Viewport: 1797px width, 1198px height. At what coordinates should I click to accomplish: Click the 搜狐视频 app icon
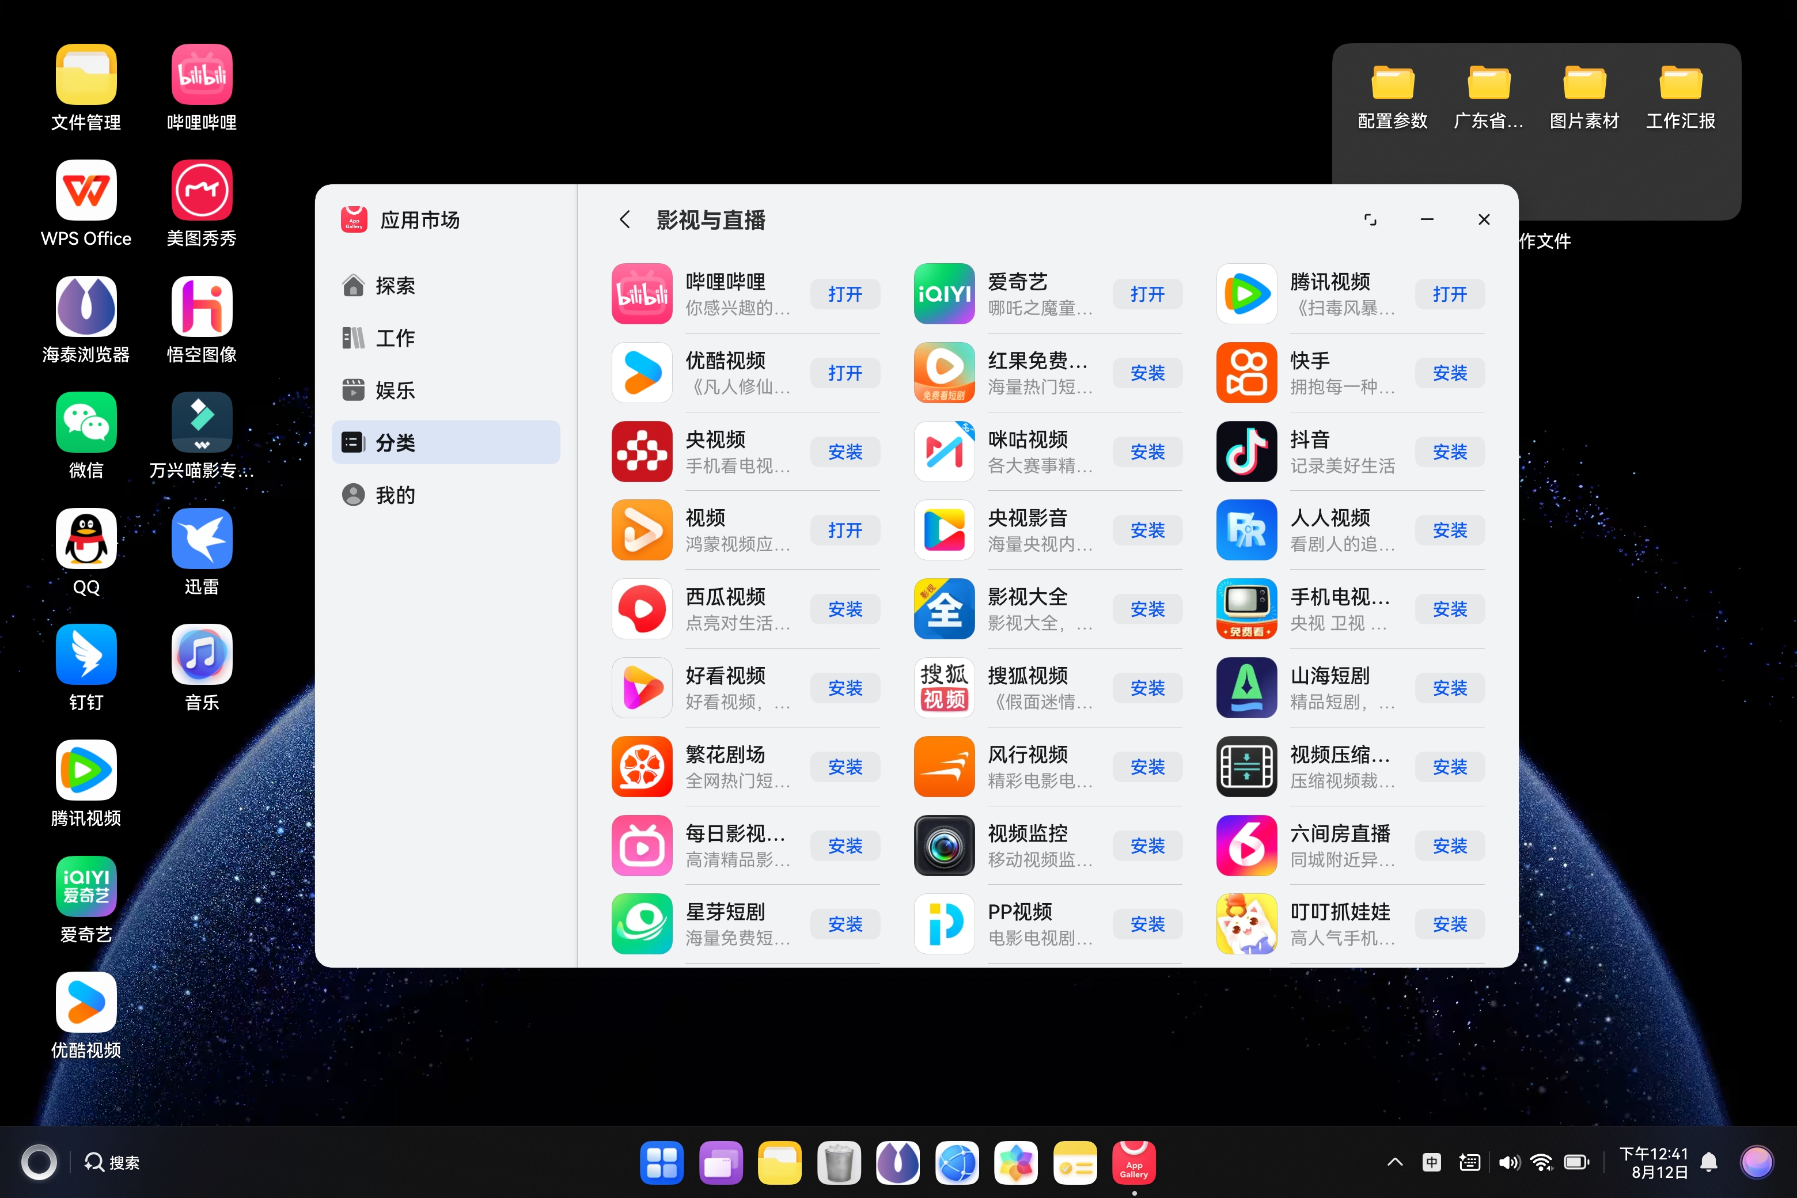click(945, 688)
